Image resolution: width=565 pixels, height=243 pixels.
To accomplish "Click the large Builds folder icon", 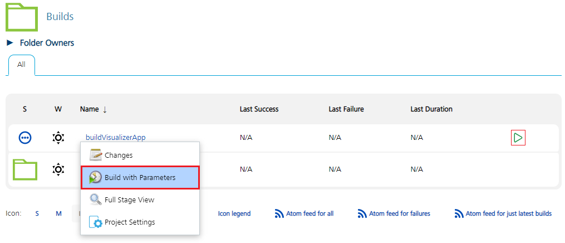I will [x=21, y=17].
